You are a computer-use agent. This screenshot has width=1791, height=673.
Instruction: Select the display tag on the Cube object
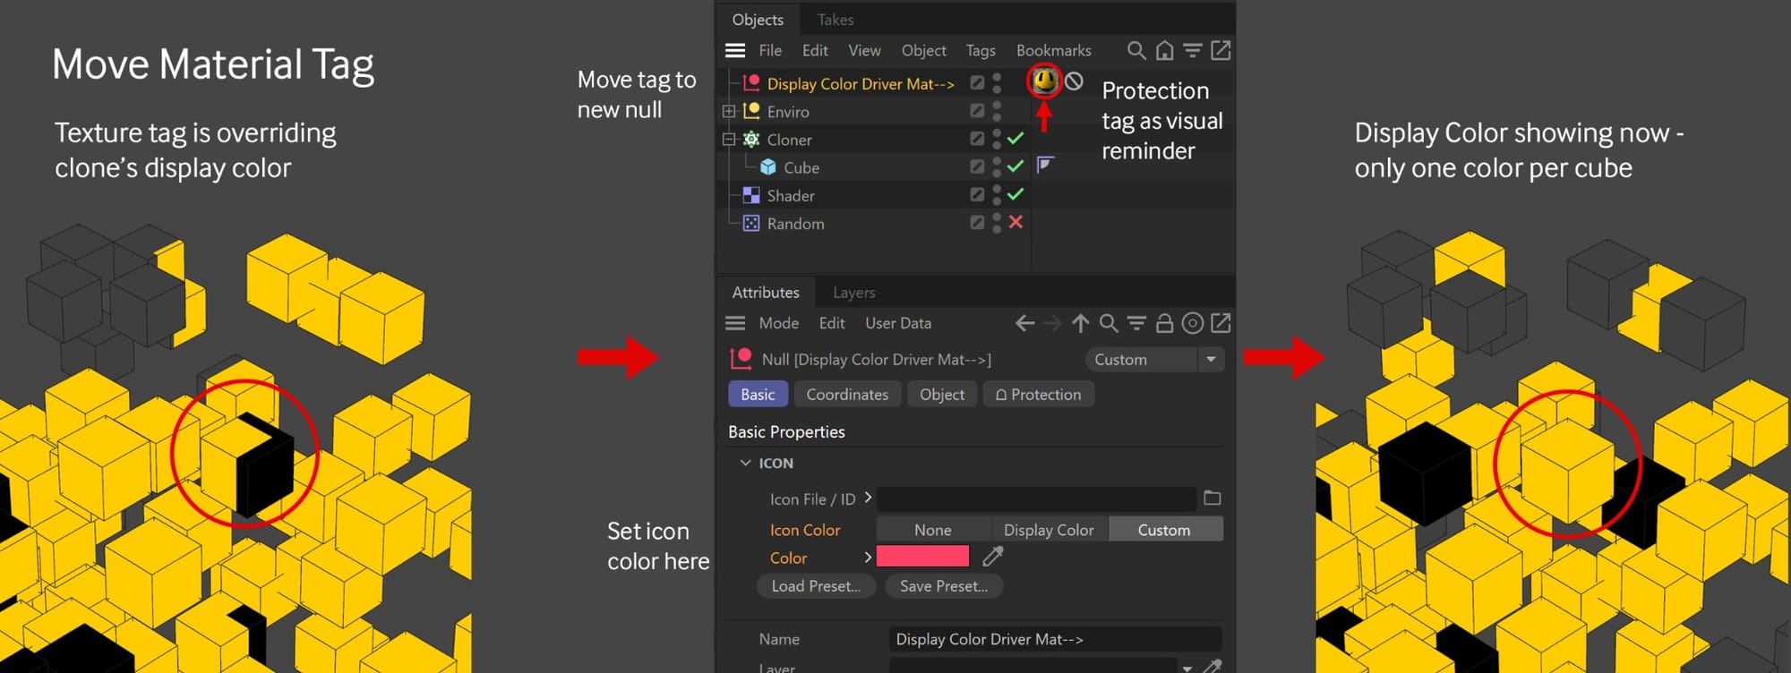click(1044, 165)
